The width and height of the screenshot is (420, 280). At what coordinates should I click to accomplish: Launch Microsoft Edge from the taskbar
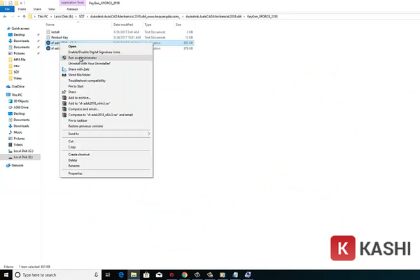pos(121,275)
